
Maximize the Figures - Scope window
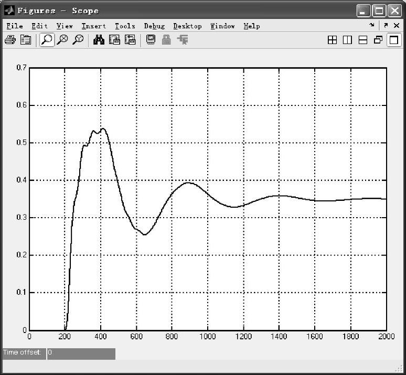[x=379, y=11]
